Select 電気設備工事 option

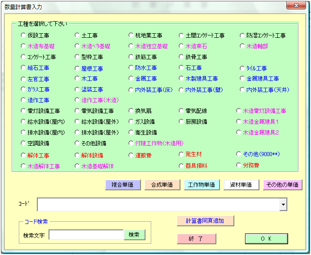tap(78, 111)
